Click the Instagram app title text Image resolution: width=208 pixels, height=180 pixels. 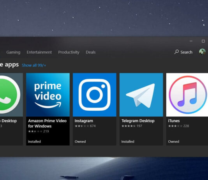(x=84, y=121)
